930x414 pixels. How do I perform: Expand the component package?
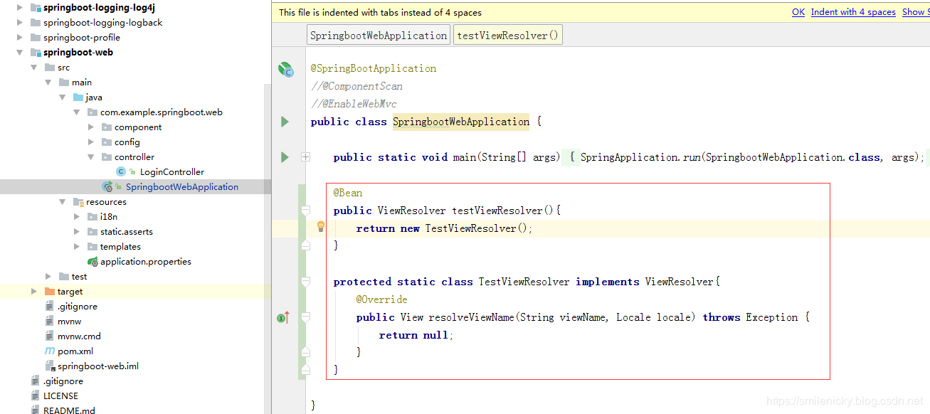pos(91,127)
